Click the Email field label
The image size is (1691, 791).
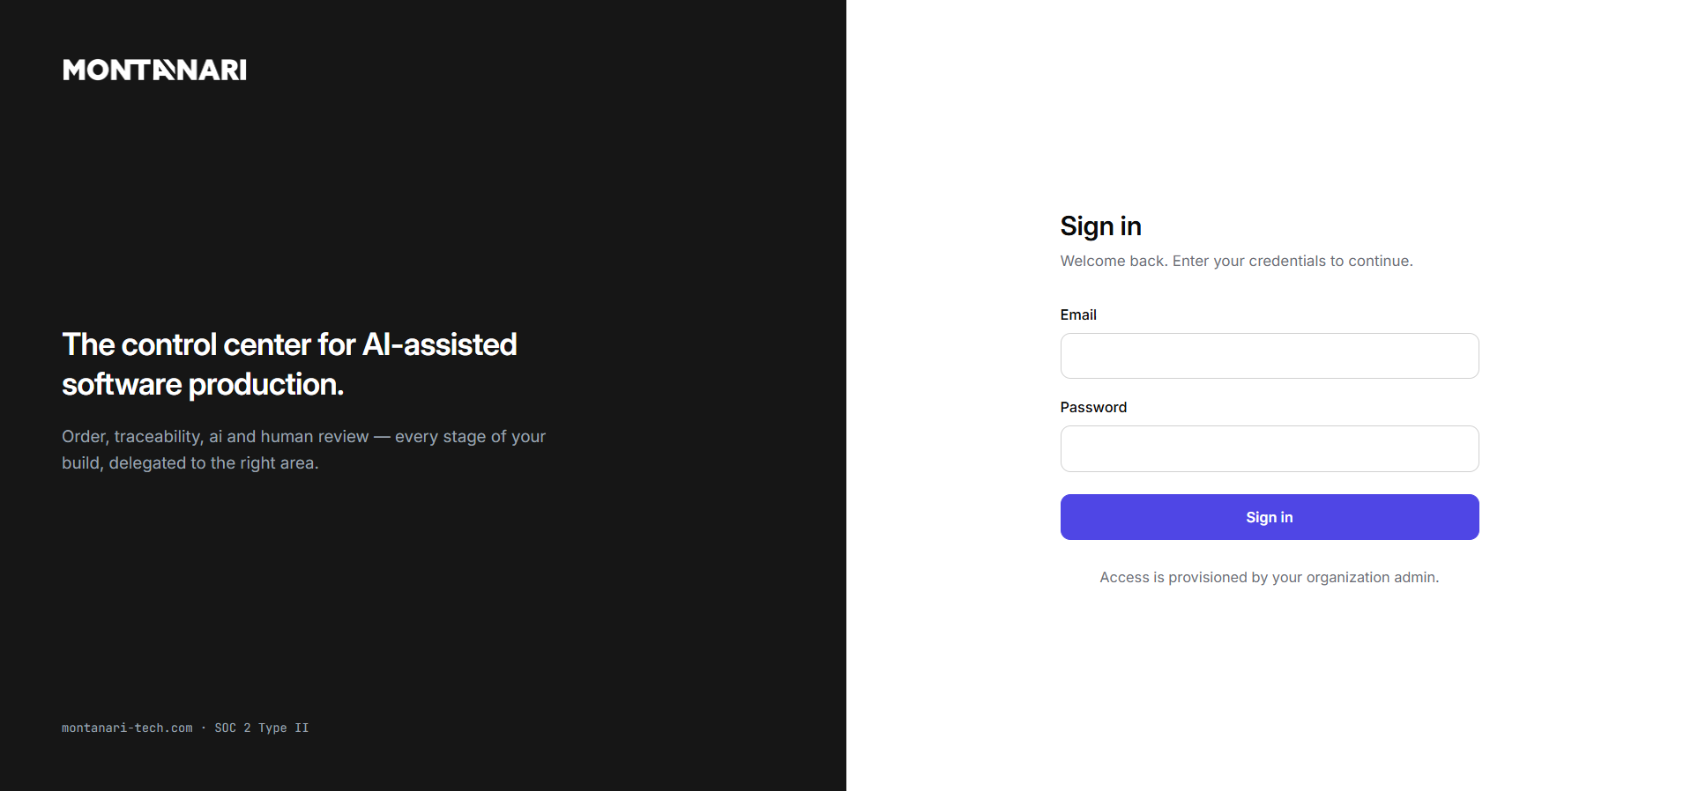[1078, 314]
